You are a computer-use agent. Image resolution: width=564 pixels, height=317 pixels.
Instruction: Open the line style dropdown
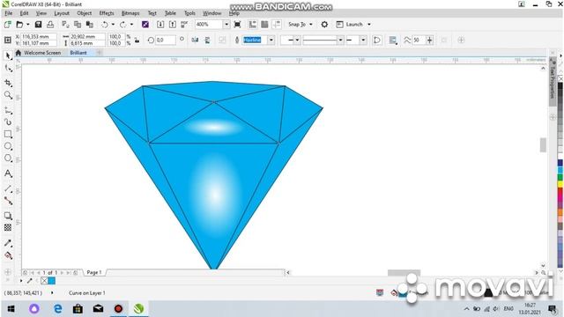(x=340, y=40)
